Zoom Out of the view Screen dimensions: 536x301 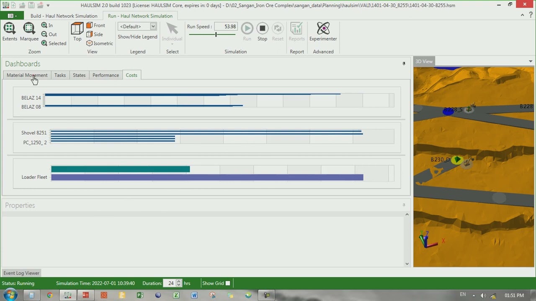49,34
